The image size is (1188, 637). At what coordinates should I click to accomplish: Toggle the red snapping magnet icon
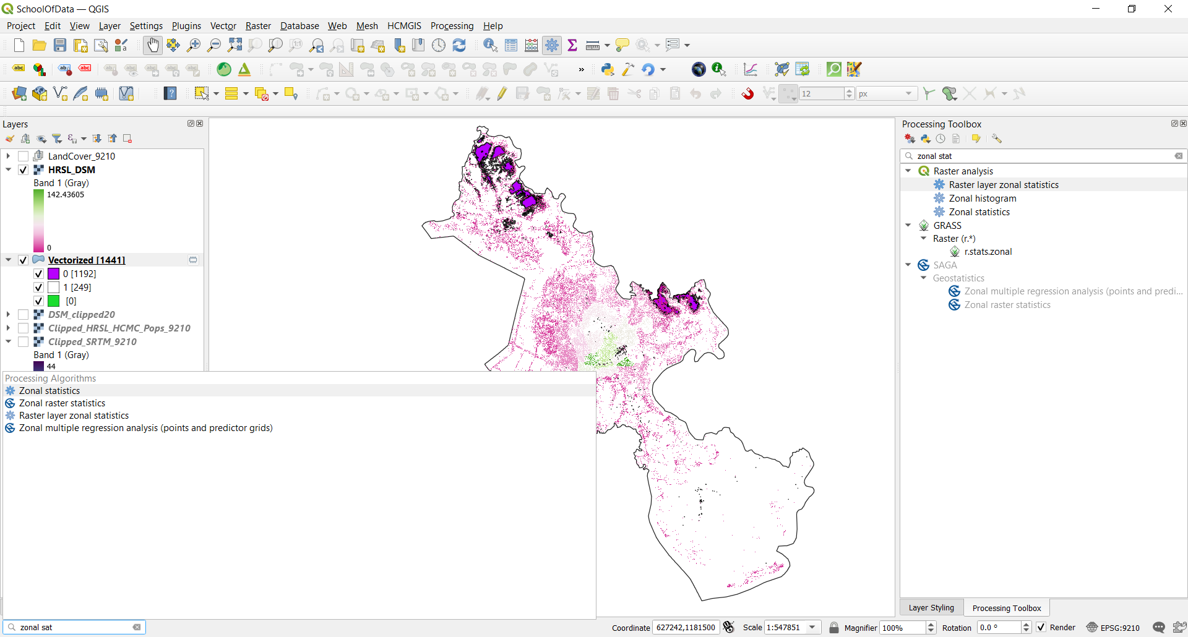(747, 94)
